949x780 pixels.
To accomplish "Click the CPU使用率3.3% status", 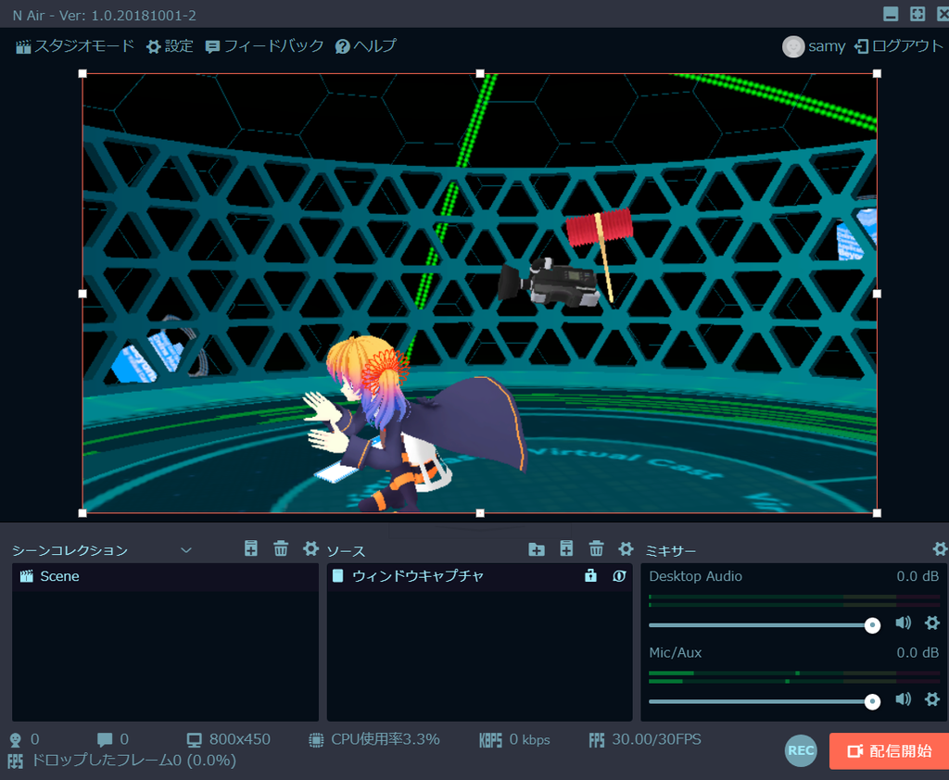I will (374, 739).
